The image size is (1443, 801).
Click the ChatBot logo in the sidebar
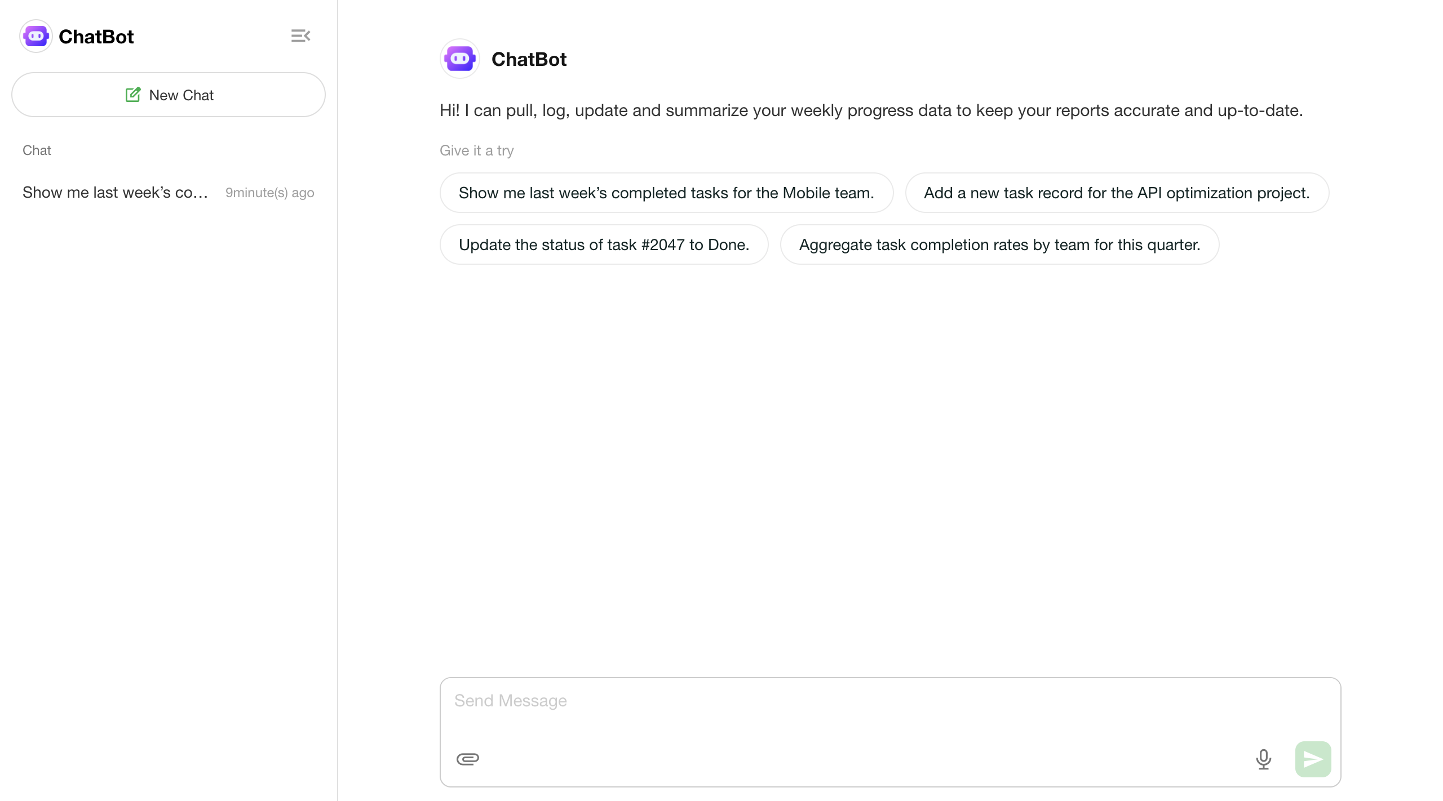pyautogui.click(x=36, y=37)
